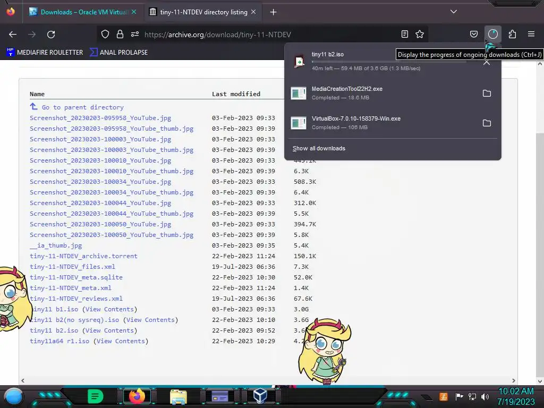544x408 pixels.
Task: Open tiny-11-NTDEV_files.xml link
Action: pos(72,267)
